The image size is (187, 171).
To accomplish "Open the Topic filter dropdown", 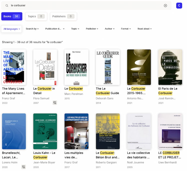I will pos(75,29).
